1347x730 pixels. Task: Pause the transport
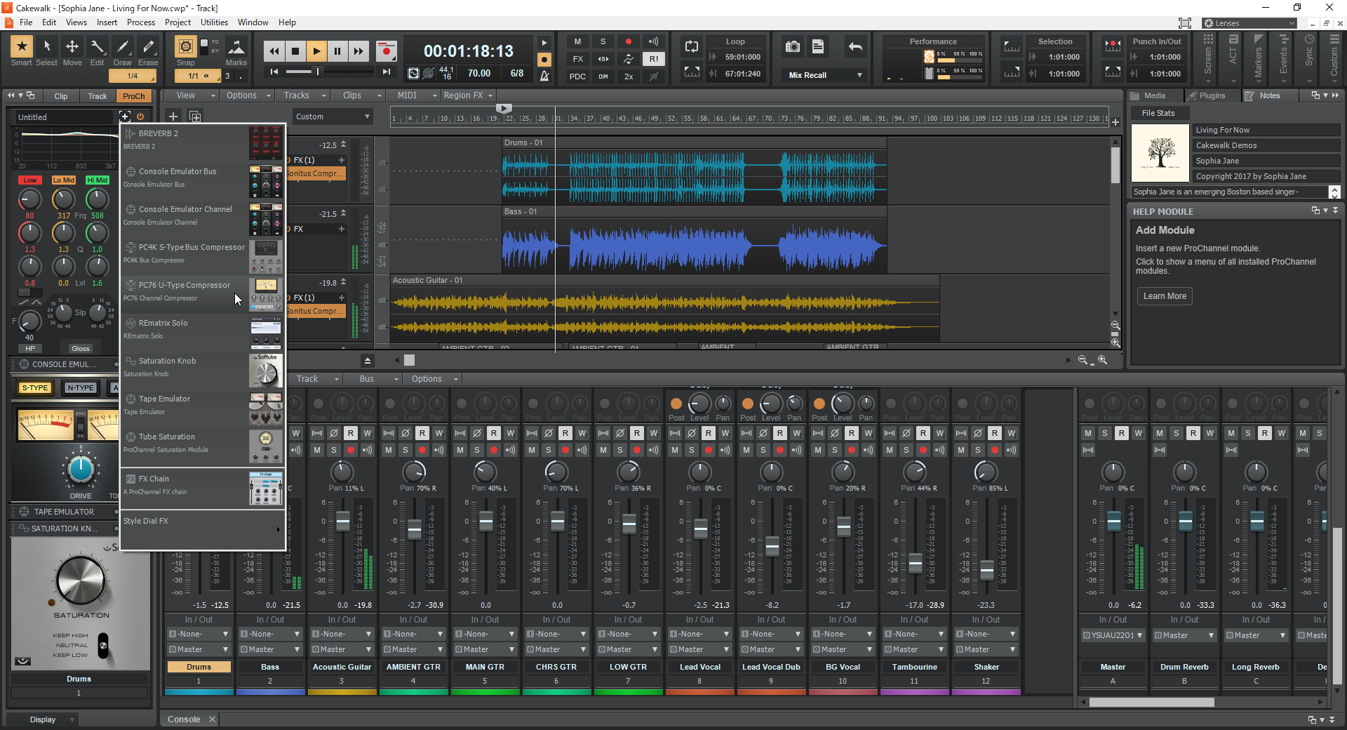pyautogui.click(x=337, y=51)
